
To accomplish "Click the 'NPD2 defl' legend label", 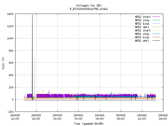I will pos(142,27).
